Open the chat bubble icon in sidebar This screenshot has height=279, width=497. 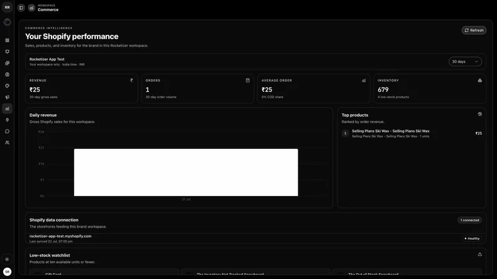tap(7, 131)
